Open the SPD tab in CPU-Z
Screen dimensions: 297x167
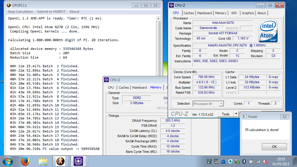[x=234, y=13]
